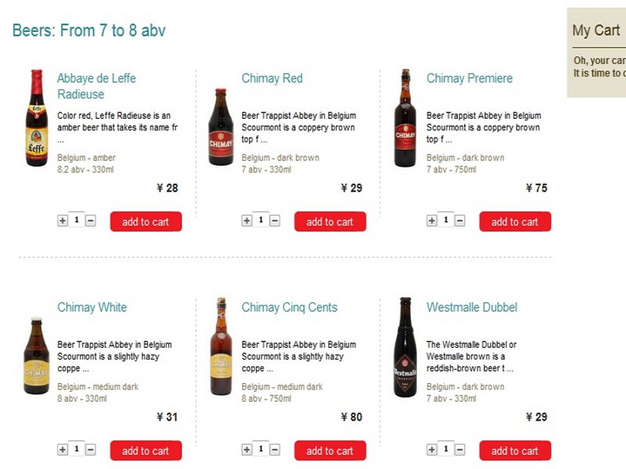Open Chimay White product title link

tap(92, 307)
